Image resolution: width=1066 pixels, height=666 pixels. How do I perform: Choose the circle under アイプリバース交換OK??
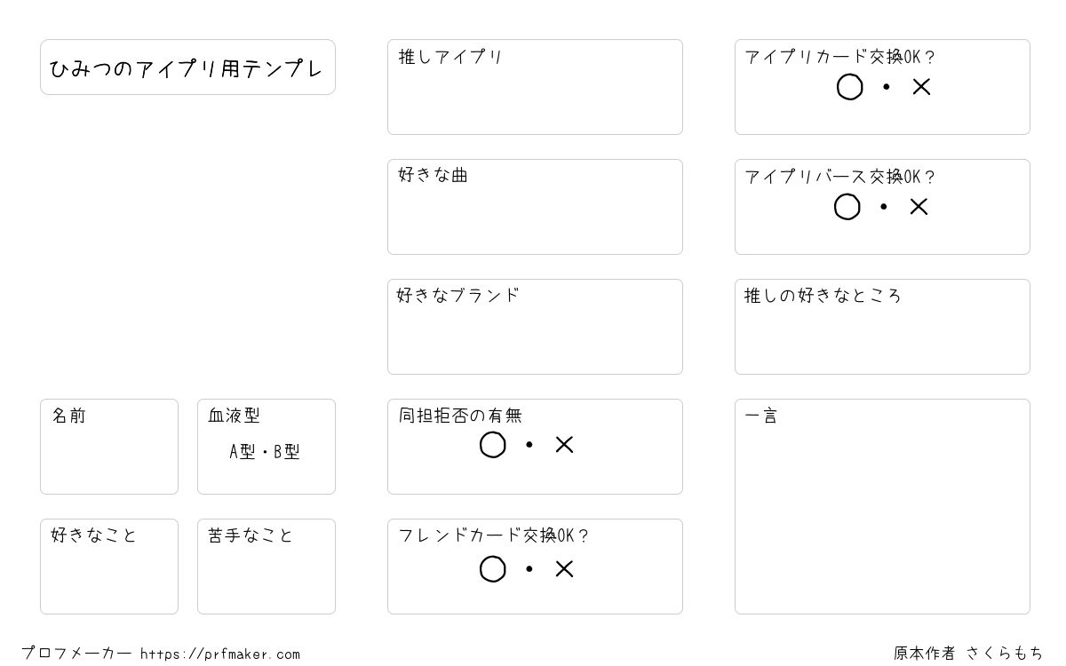(x=847, y=207)
